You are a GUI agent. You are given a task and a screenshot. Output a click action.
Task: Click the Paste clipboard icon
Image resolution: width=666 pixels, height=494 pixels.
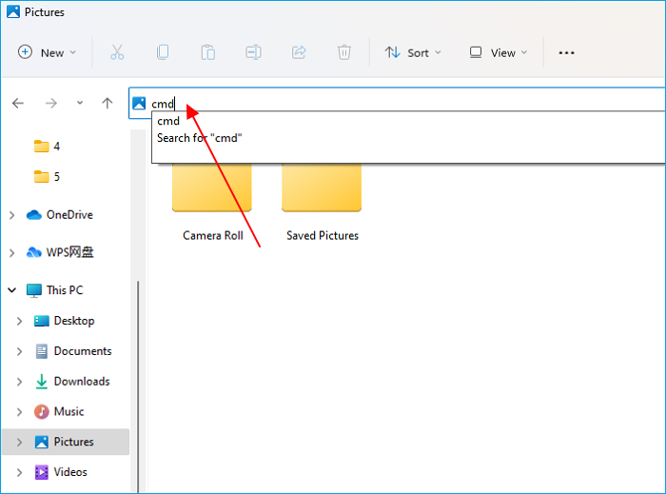(208, 52)
